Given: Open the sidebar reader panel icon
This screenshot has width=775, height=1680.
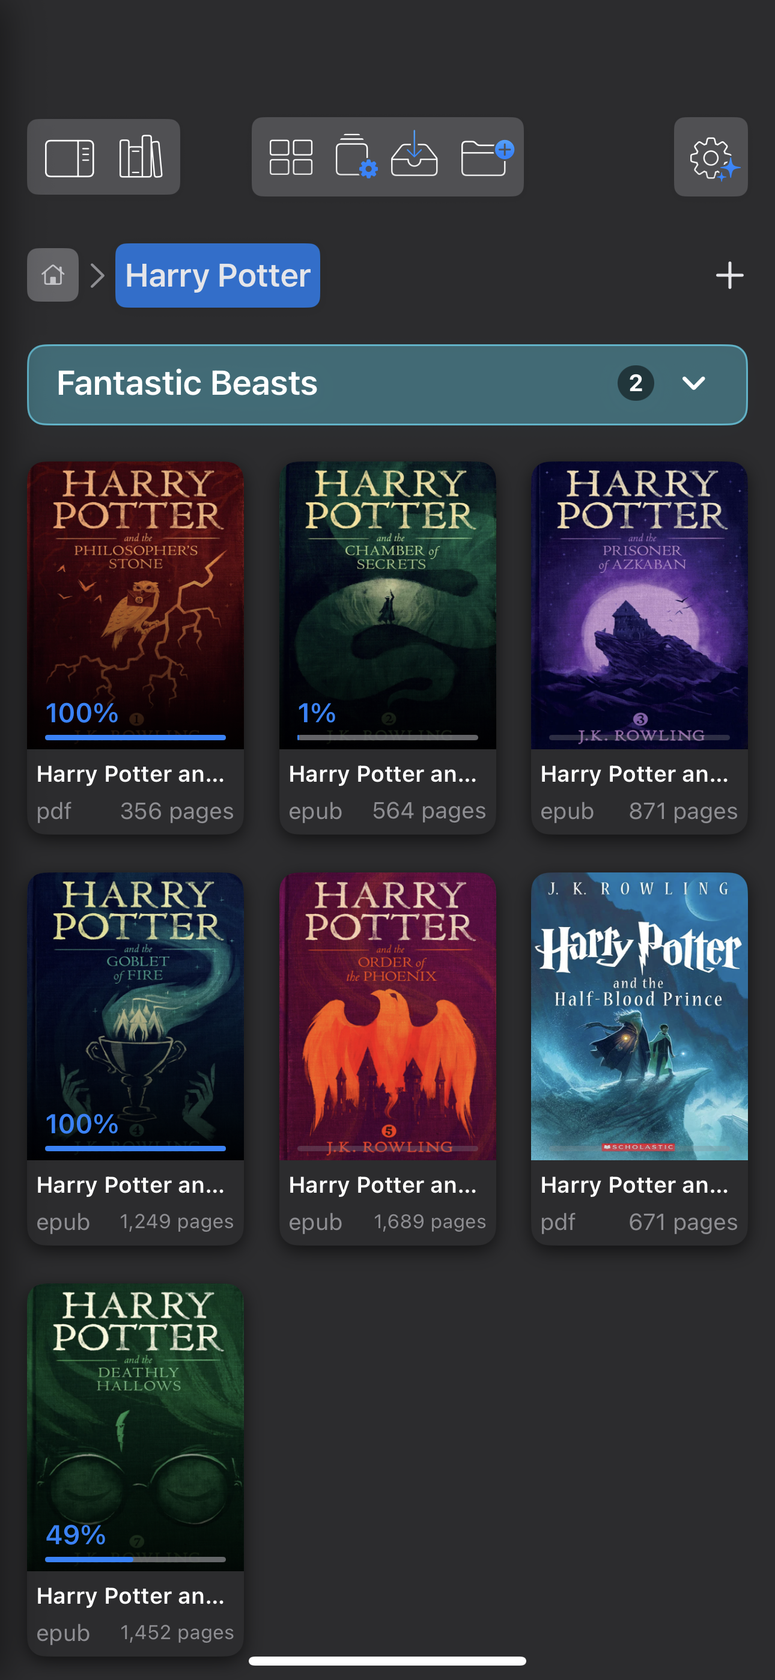Looking at the screenshot, I should pyautogui.click(x=69, y=158).
